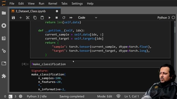Open the View menu
Screen dimensions: 177x99
click(31, 4)
